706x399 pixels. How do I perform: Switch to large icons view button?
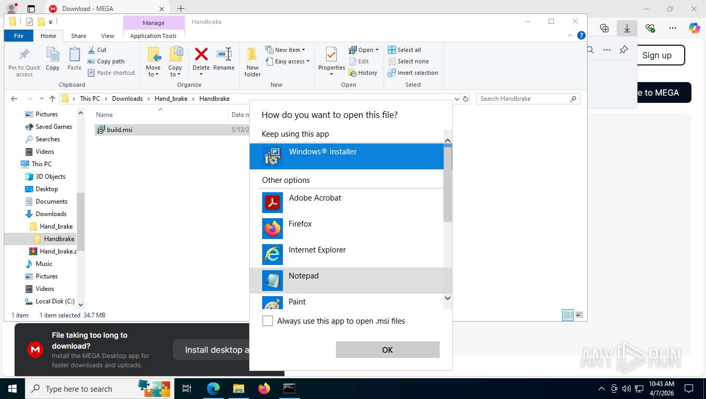[579, 315]
